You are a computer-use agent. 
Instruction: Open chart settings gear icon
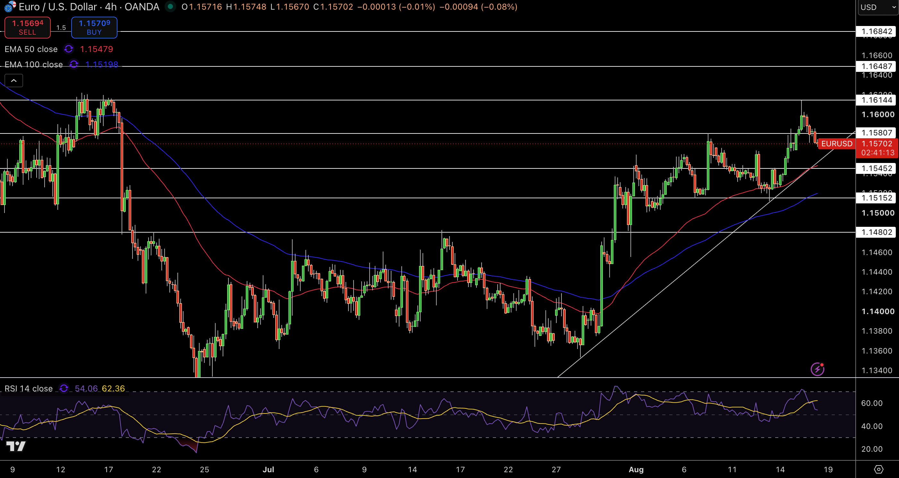pos(879,469)
